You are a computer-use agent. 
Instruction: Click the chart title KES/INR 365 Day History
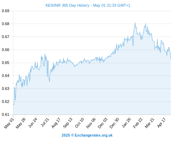67,5
